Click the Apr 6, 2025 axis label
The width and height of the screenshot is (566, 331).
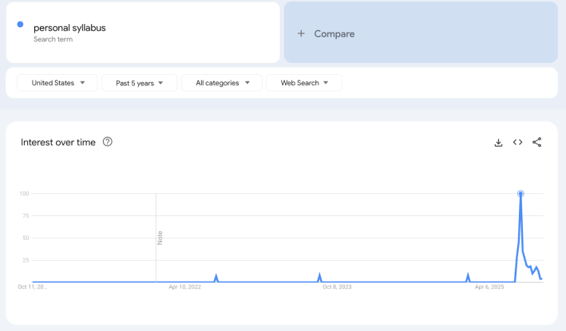coord(489,286)
